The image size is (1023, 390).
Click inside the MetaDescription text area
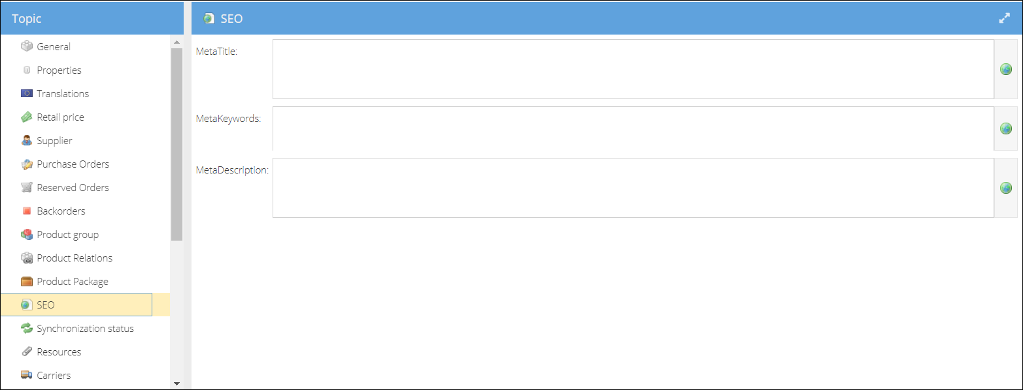click(x=633, y=188)
